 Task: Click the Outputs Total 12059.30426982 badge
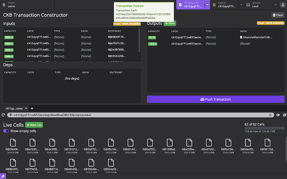pyautogui.click(x=270, y=23)
